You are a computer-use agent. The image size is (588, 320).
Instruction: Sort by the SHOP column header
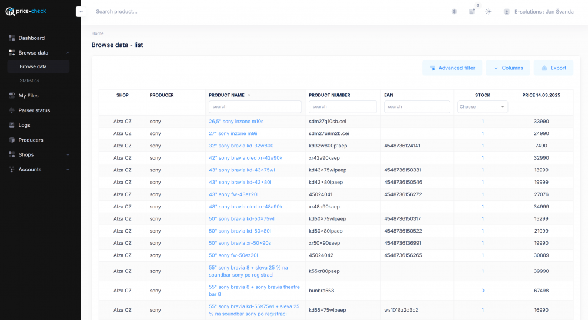[122, 95]
